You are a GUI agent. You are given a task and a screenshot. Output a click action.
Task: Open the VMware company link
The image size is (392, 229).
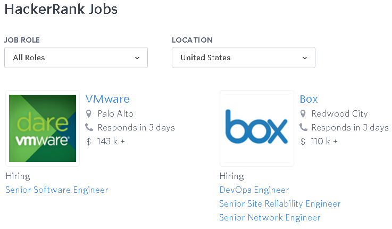[x=107, y=100]
